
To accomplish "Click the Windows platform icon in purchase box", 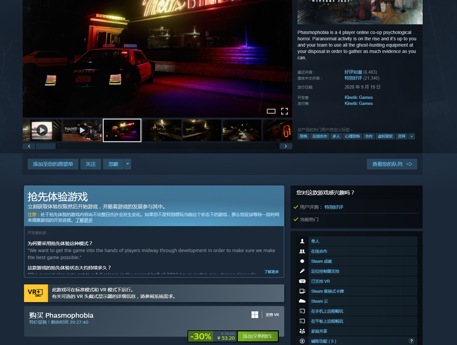I will coord(255,315).
